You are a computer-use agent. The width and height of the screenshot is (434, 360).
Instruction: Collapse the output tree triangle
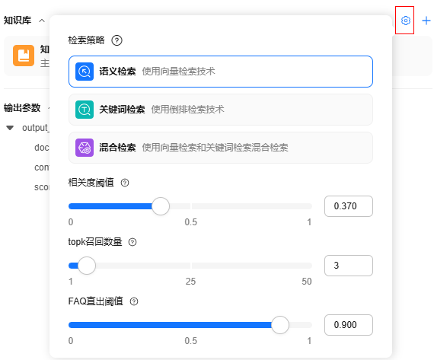pos(10,128)
